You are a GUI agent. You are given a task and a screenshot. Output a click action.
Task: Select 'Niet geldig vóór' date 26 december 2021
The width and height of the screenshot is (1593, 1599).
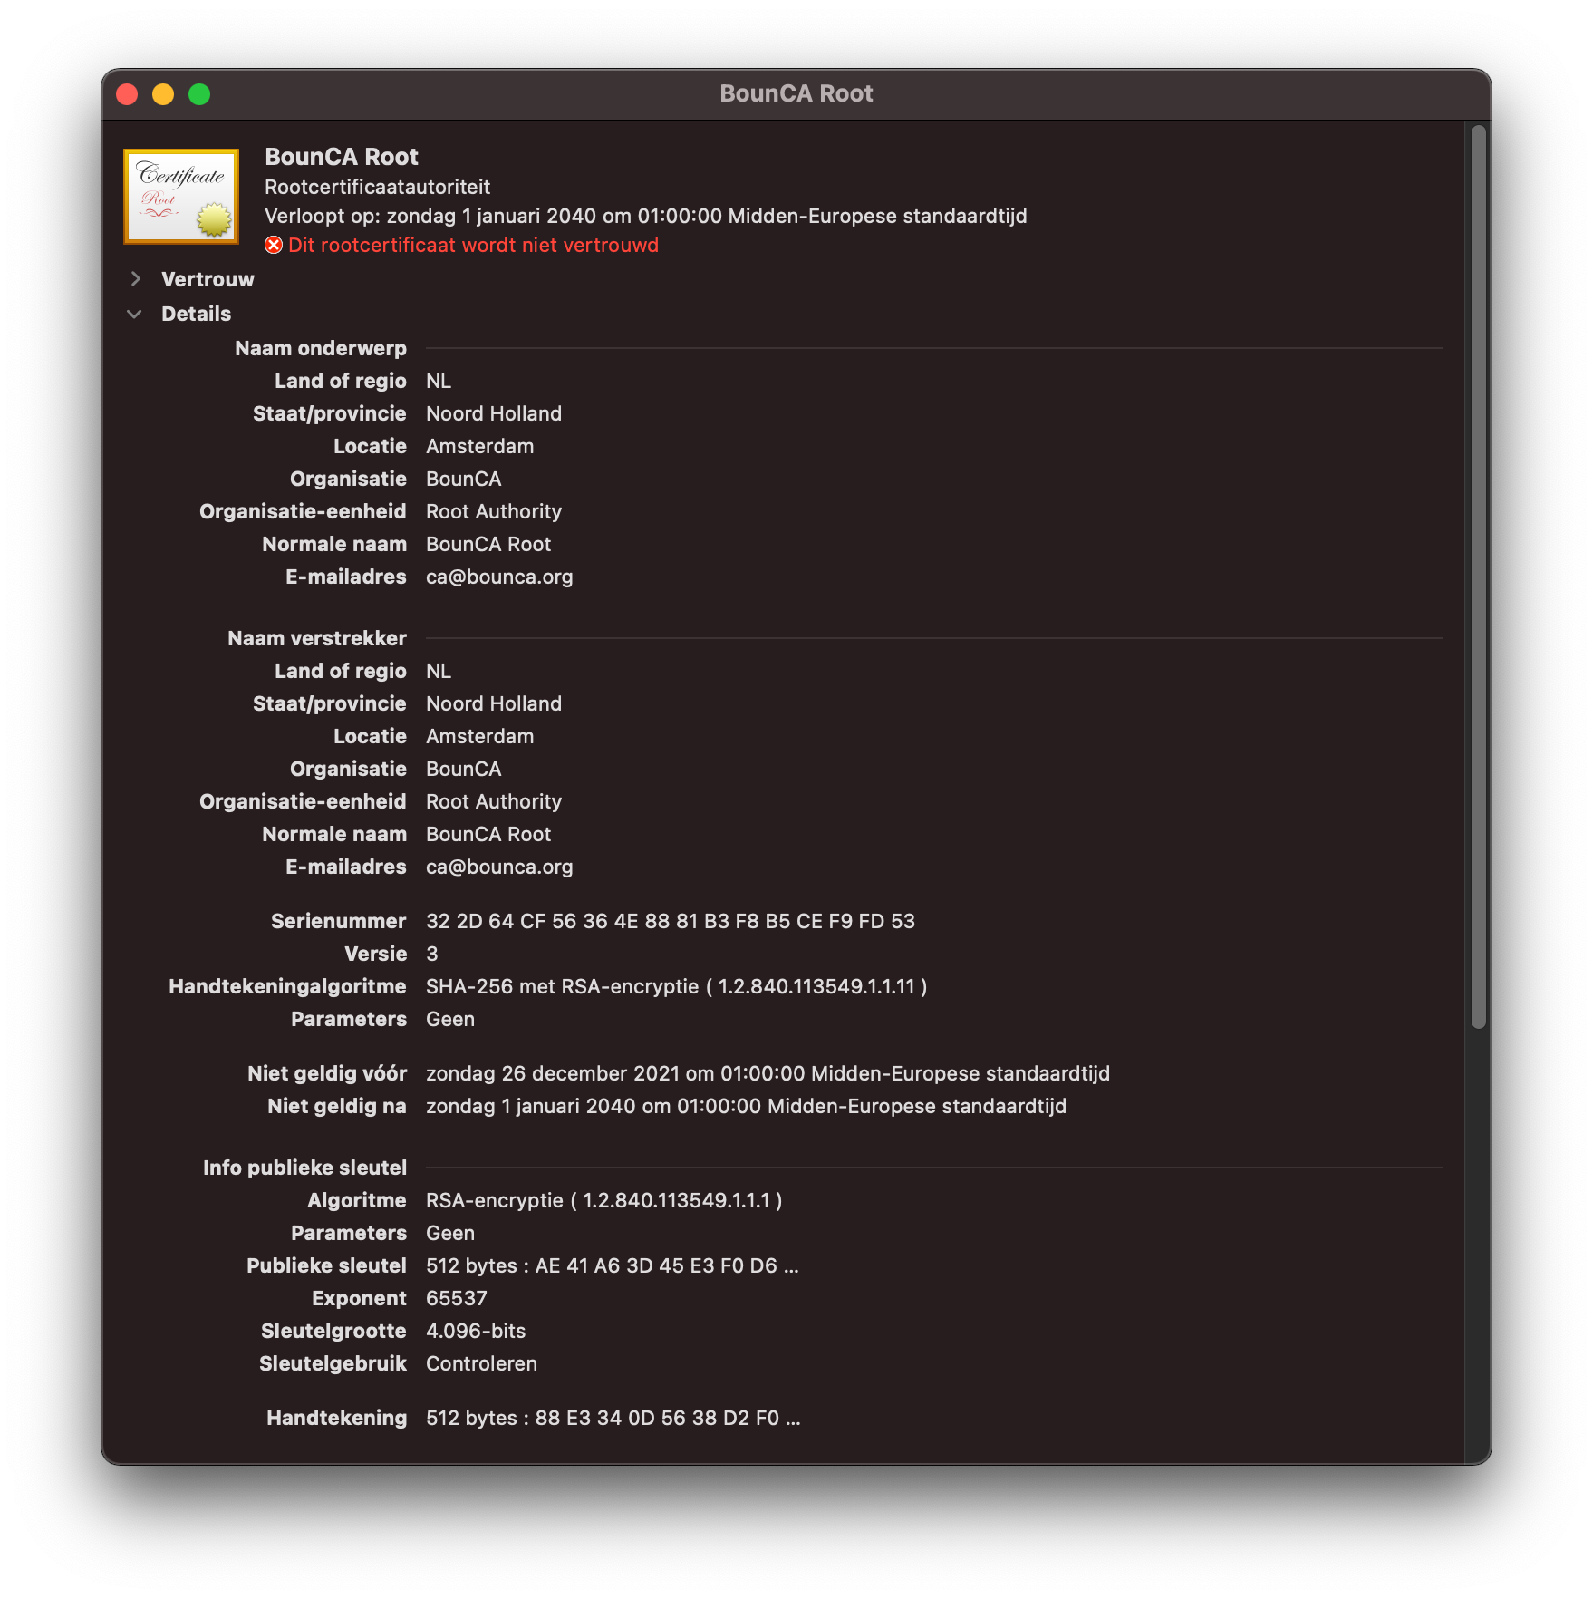tap(768, 1073)
